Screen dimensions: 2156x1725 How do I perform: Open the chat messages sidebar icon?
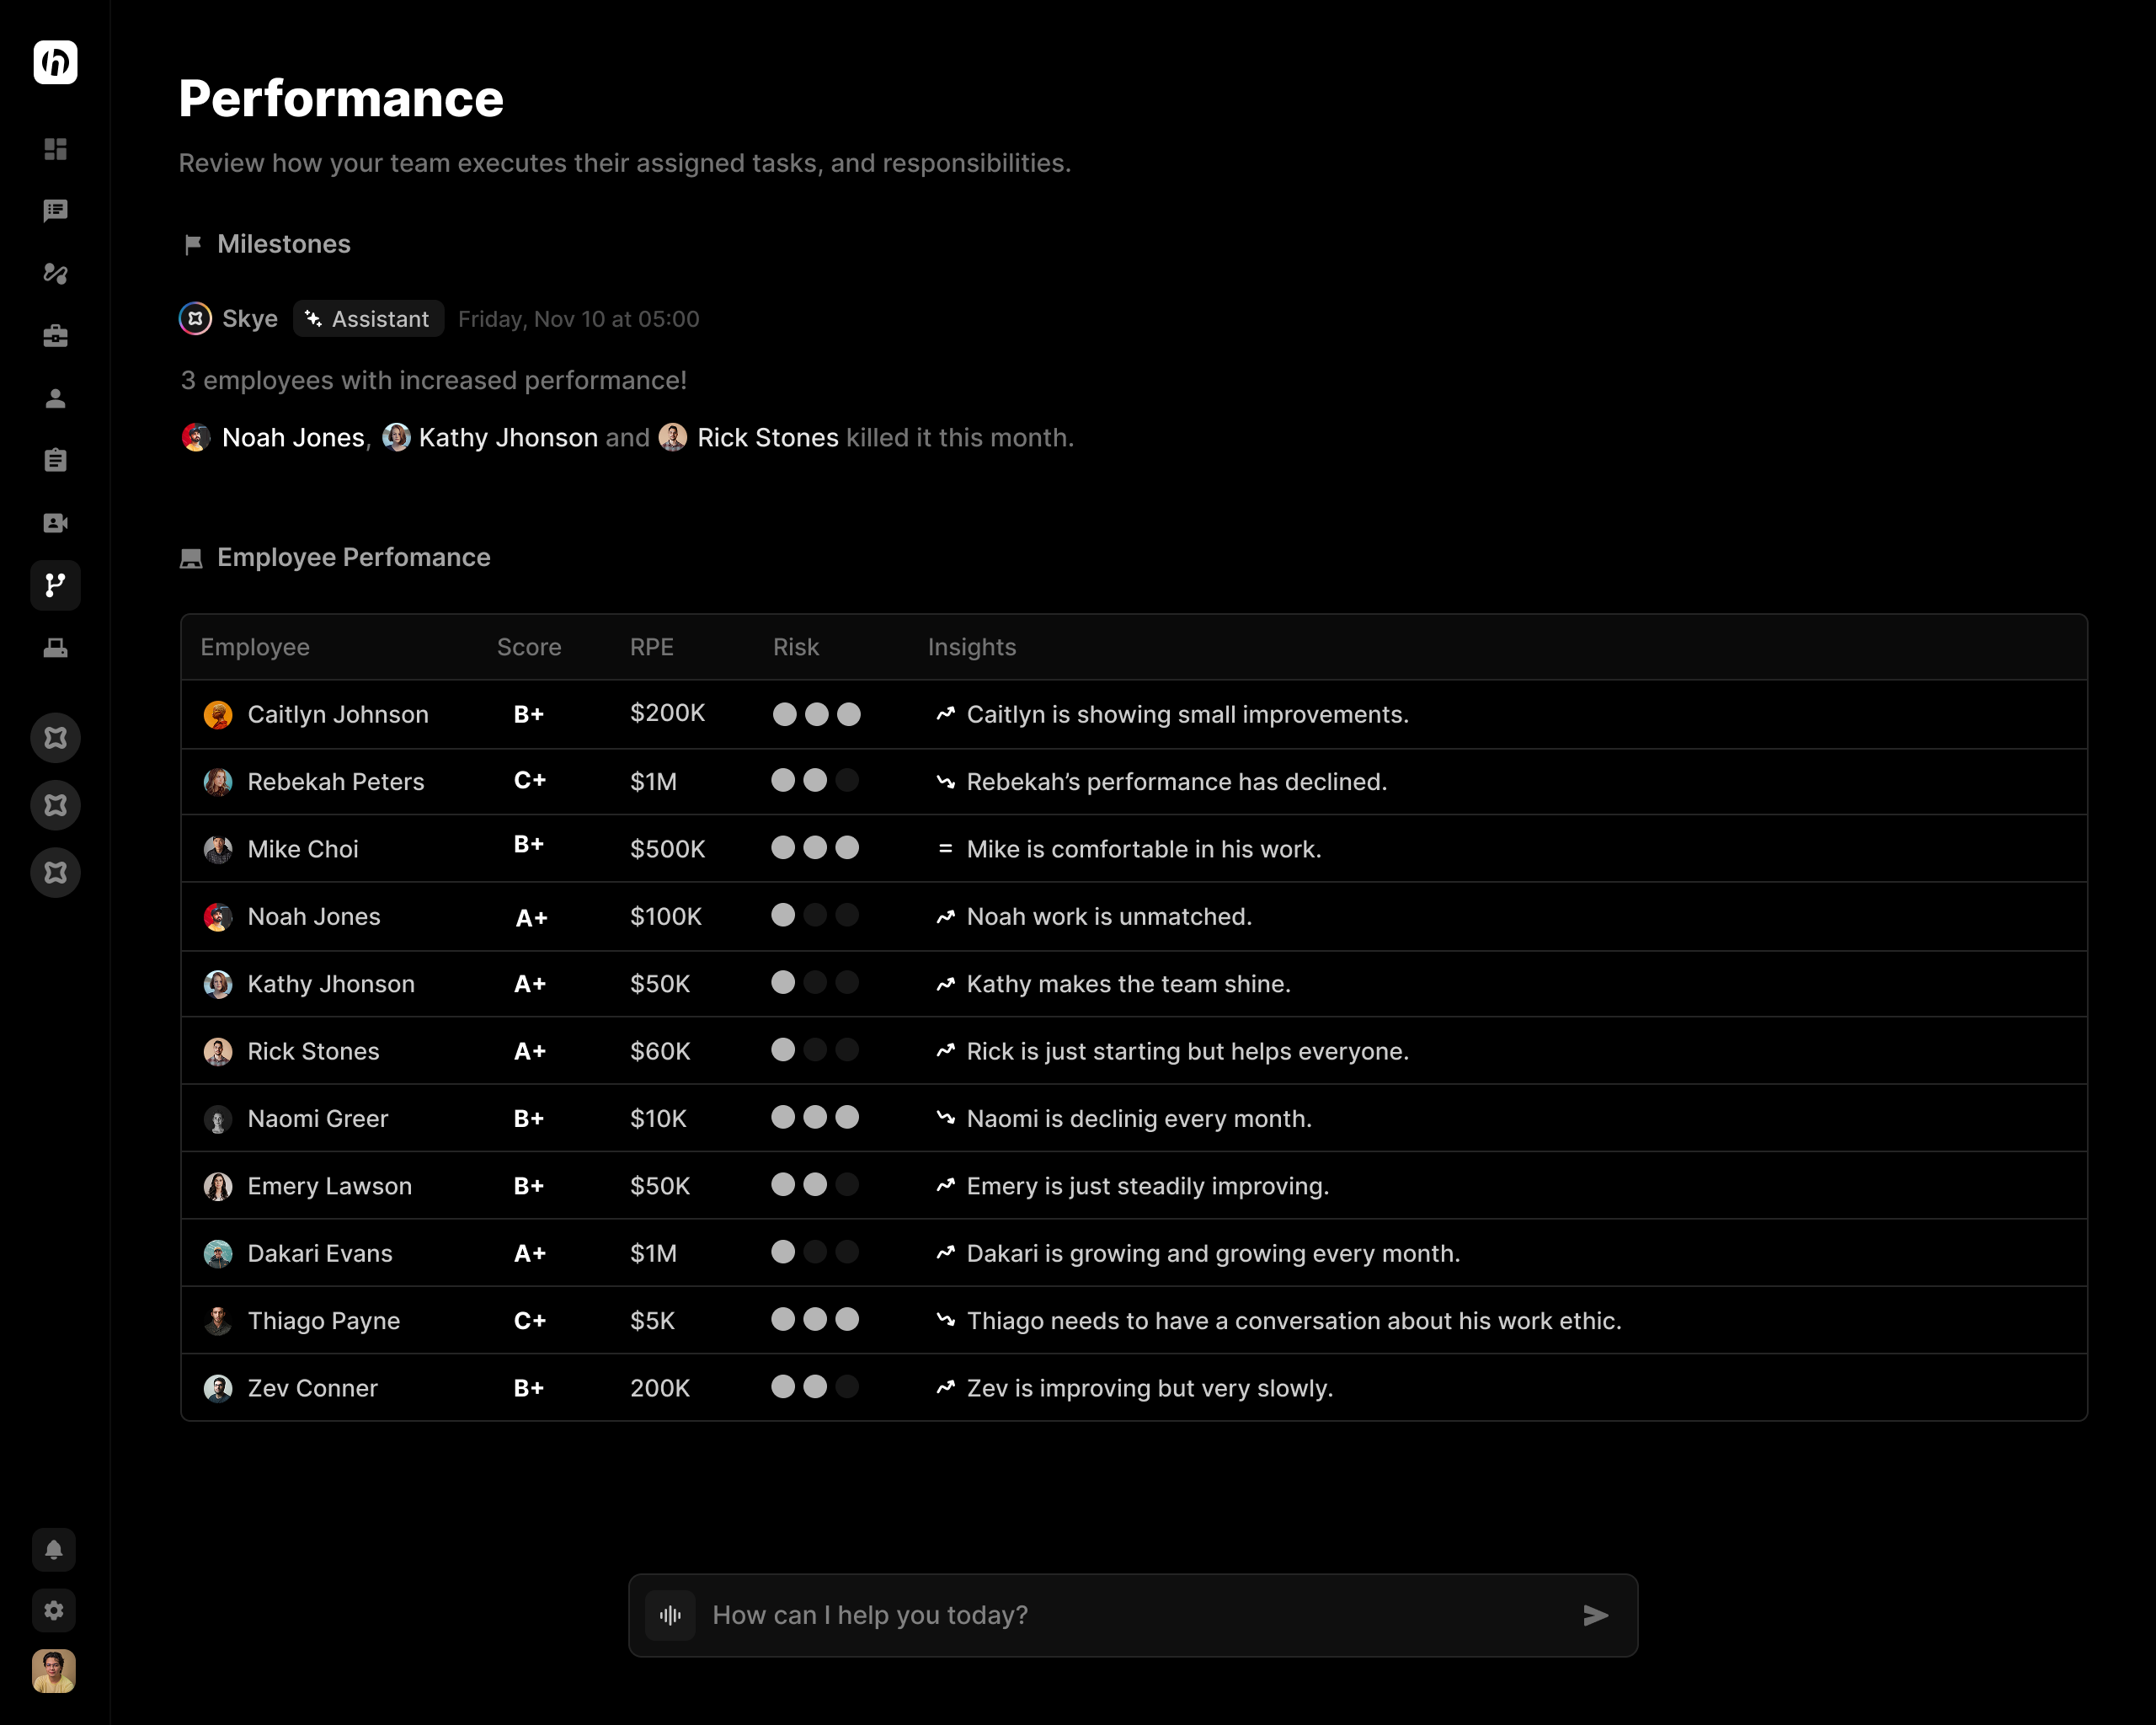tap(55, 211)
